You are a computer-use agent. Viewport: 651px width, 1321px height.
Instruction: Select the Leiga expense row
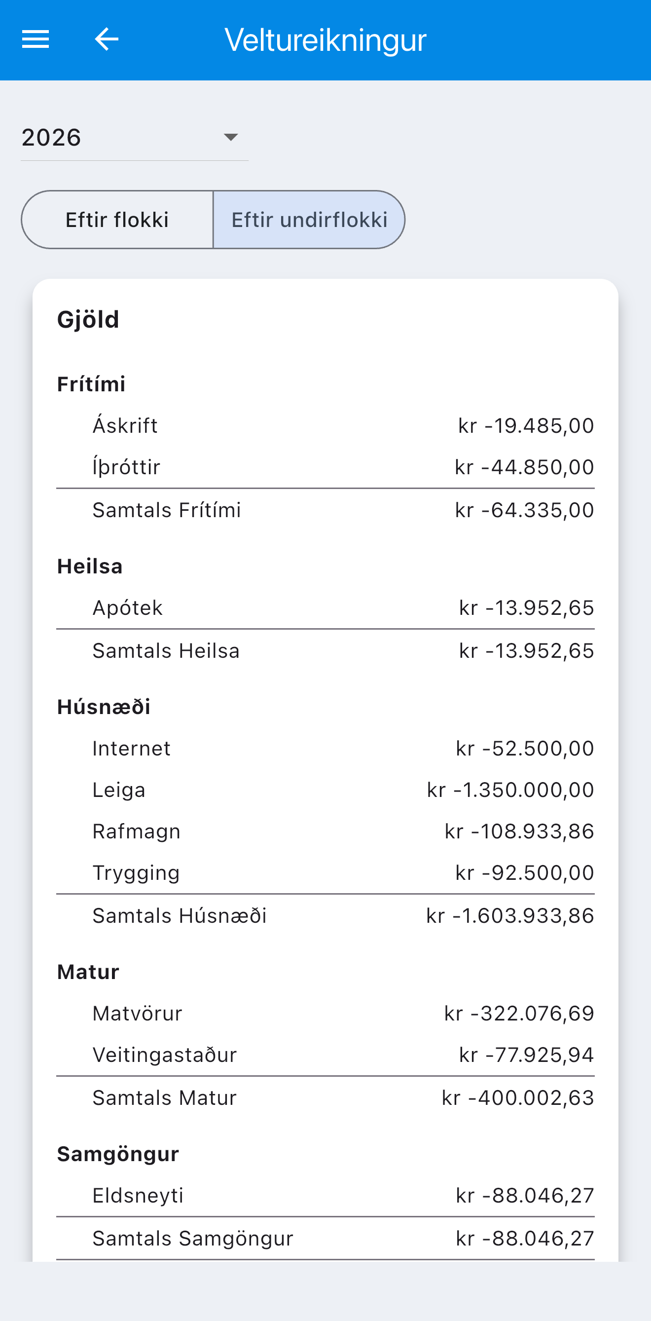tap(325, 790)
